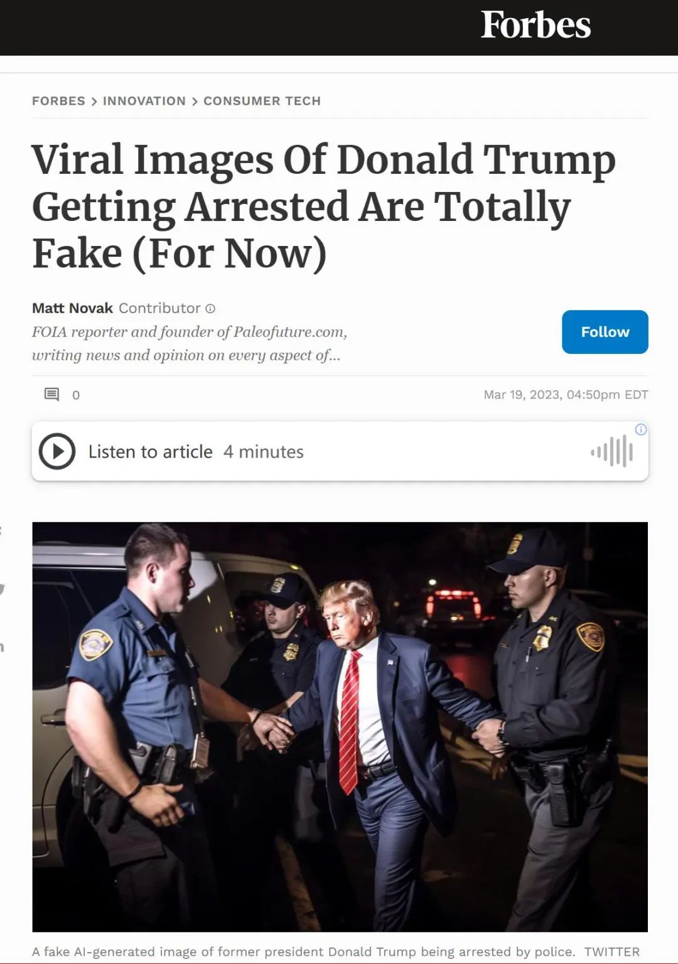
Task: Click the Contributor info circle icon
Action: coord(210,309)
